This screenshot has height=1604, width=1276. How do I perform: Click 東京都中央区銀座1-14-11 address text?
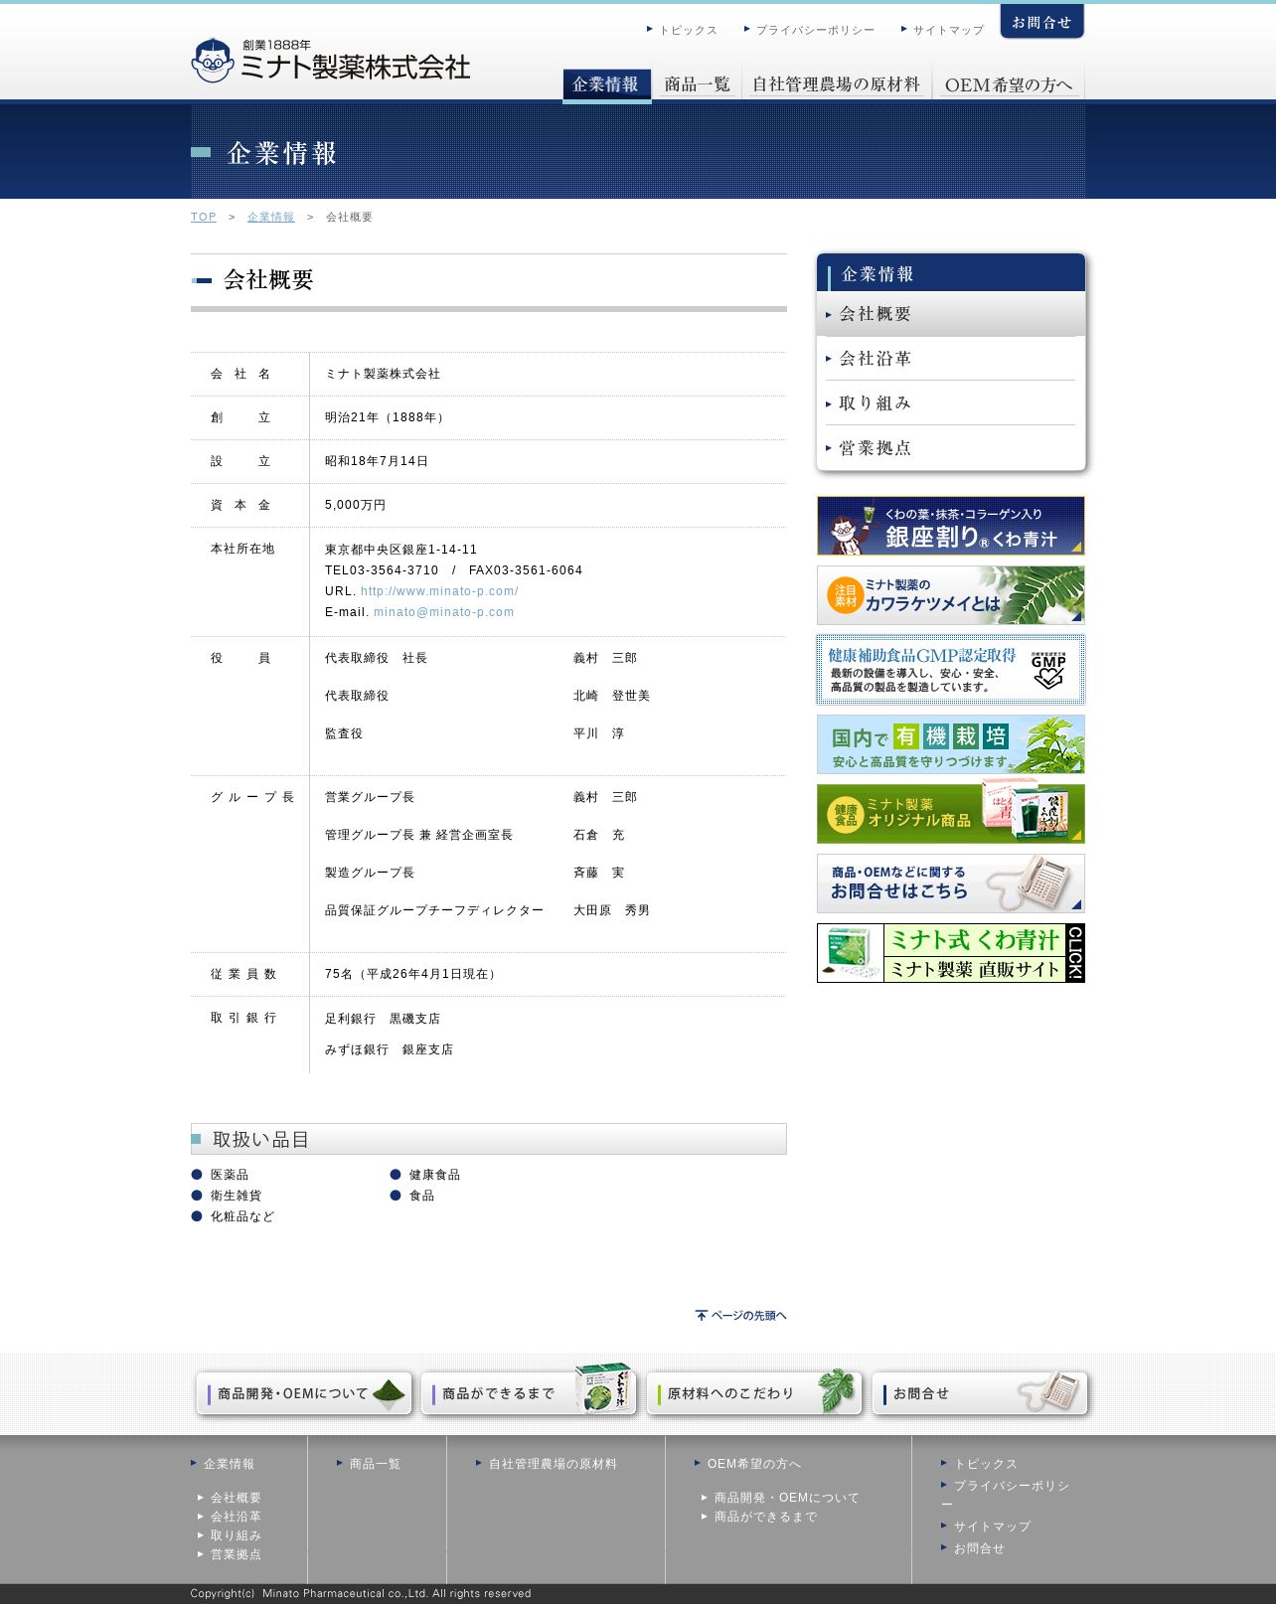pyautogui.click(x=401, y=550)
